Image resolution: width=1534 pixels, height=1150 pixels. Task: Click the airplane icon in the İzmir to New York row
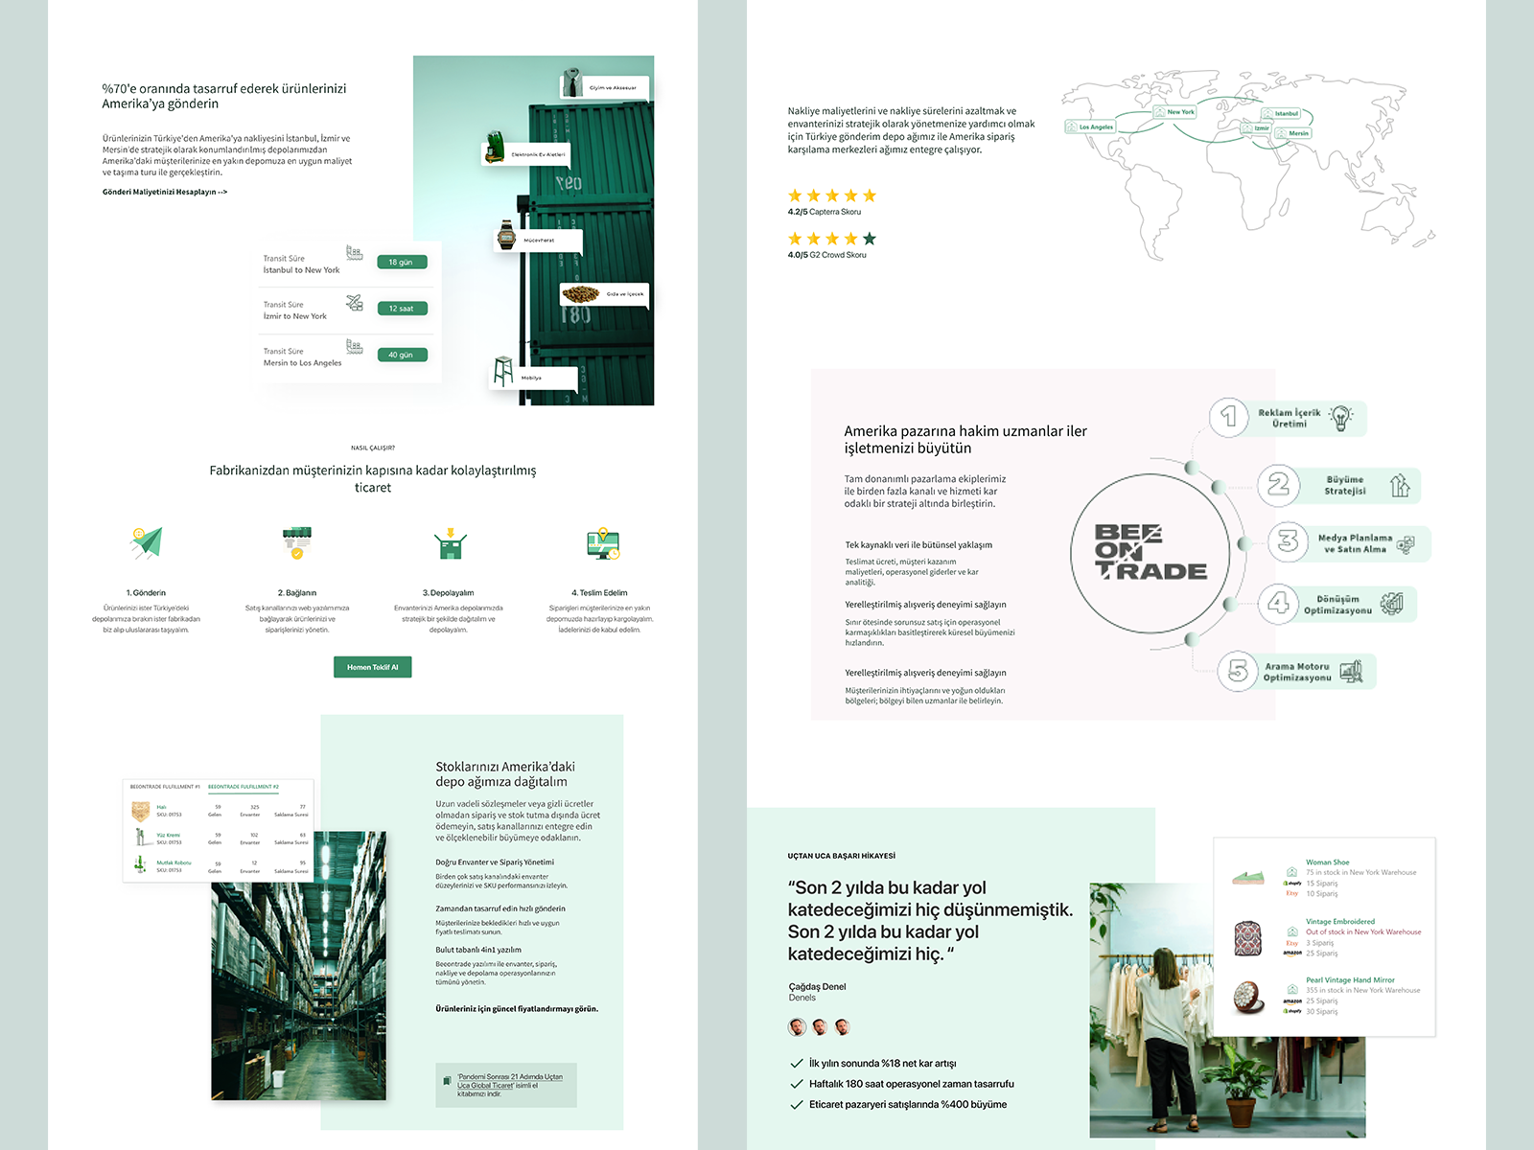(x=355, y=303)
